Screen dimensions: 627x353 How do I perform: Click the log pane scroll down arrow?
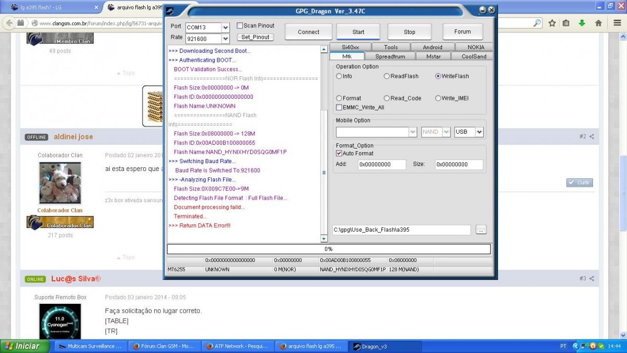coord(324,239)
